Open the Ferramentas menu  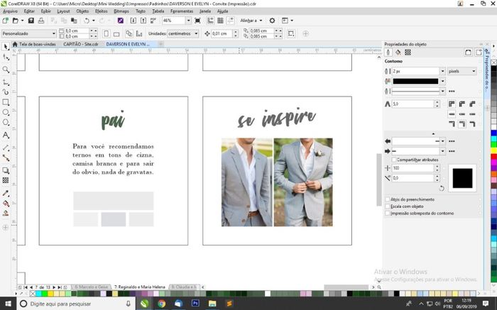point(182,11)
